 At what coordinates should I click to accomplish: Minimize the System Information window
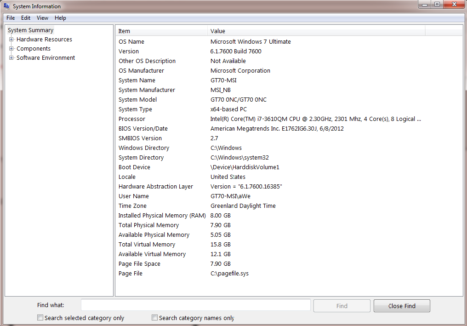425,5
